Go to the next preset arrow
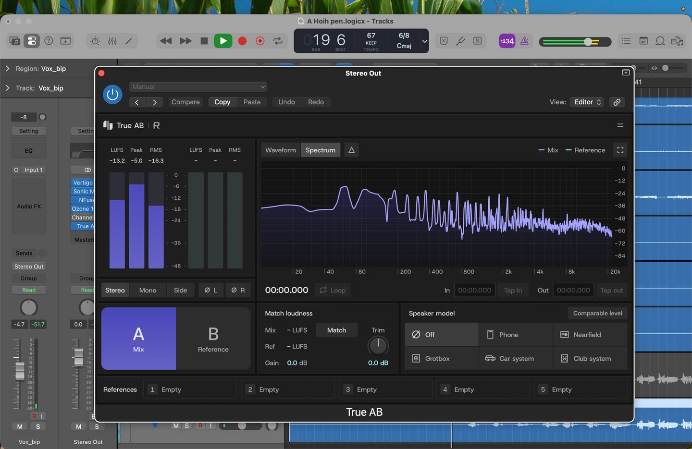692x449 pixels. pos(155,102)
